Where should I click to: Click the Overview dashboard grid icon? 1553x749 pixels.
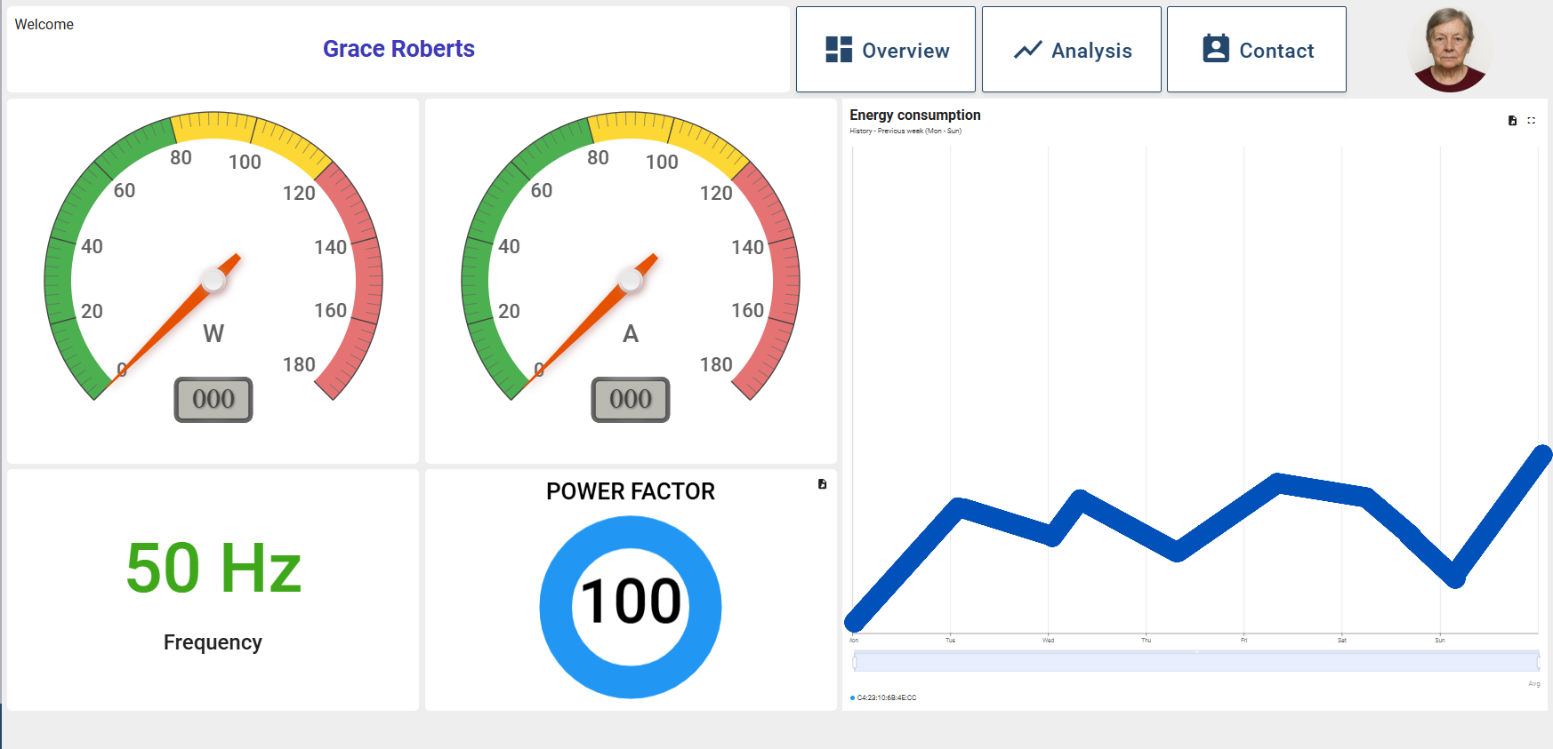click(838, 50)
